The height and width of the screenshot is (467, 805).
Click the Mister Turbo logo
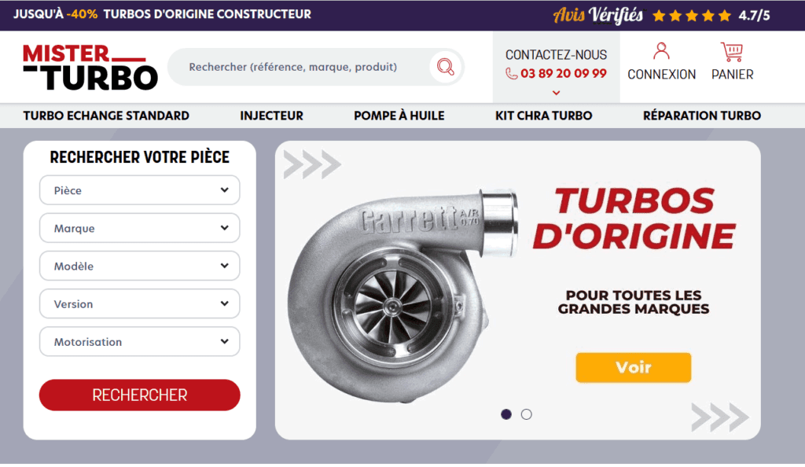90,68
